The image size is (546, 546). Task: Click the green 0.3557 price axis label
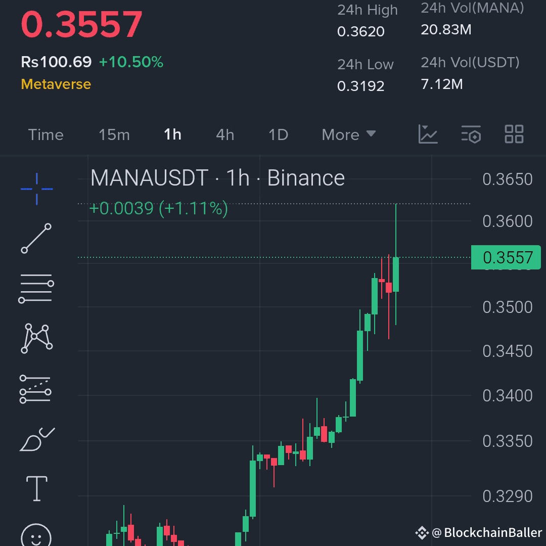pos(506,257)
